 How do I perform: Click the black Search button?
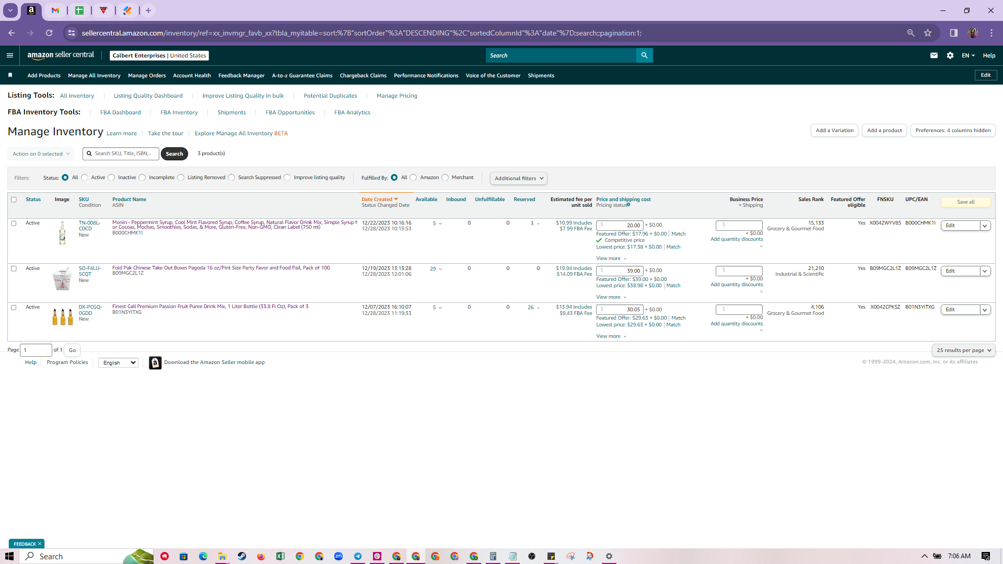[x=174, y=154]
